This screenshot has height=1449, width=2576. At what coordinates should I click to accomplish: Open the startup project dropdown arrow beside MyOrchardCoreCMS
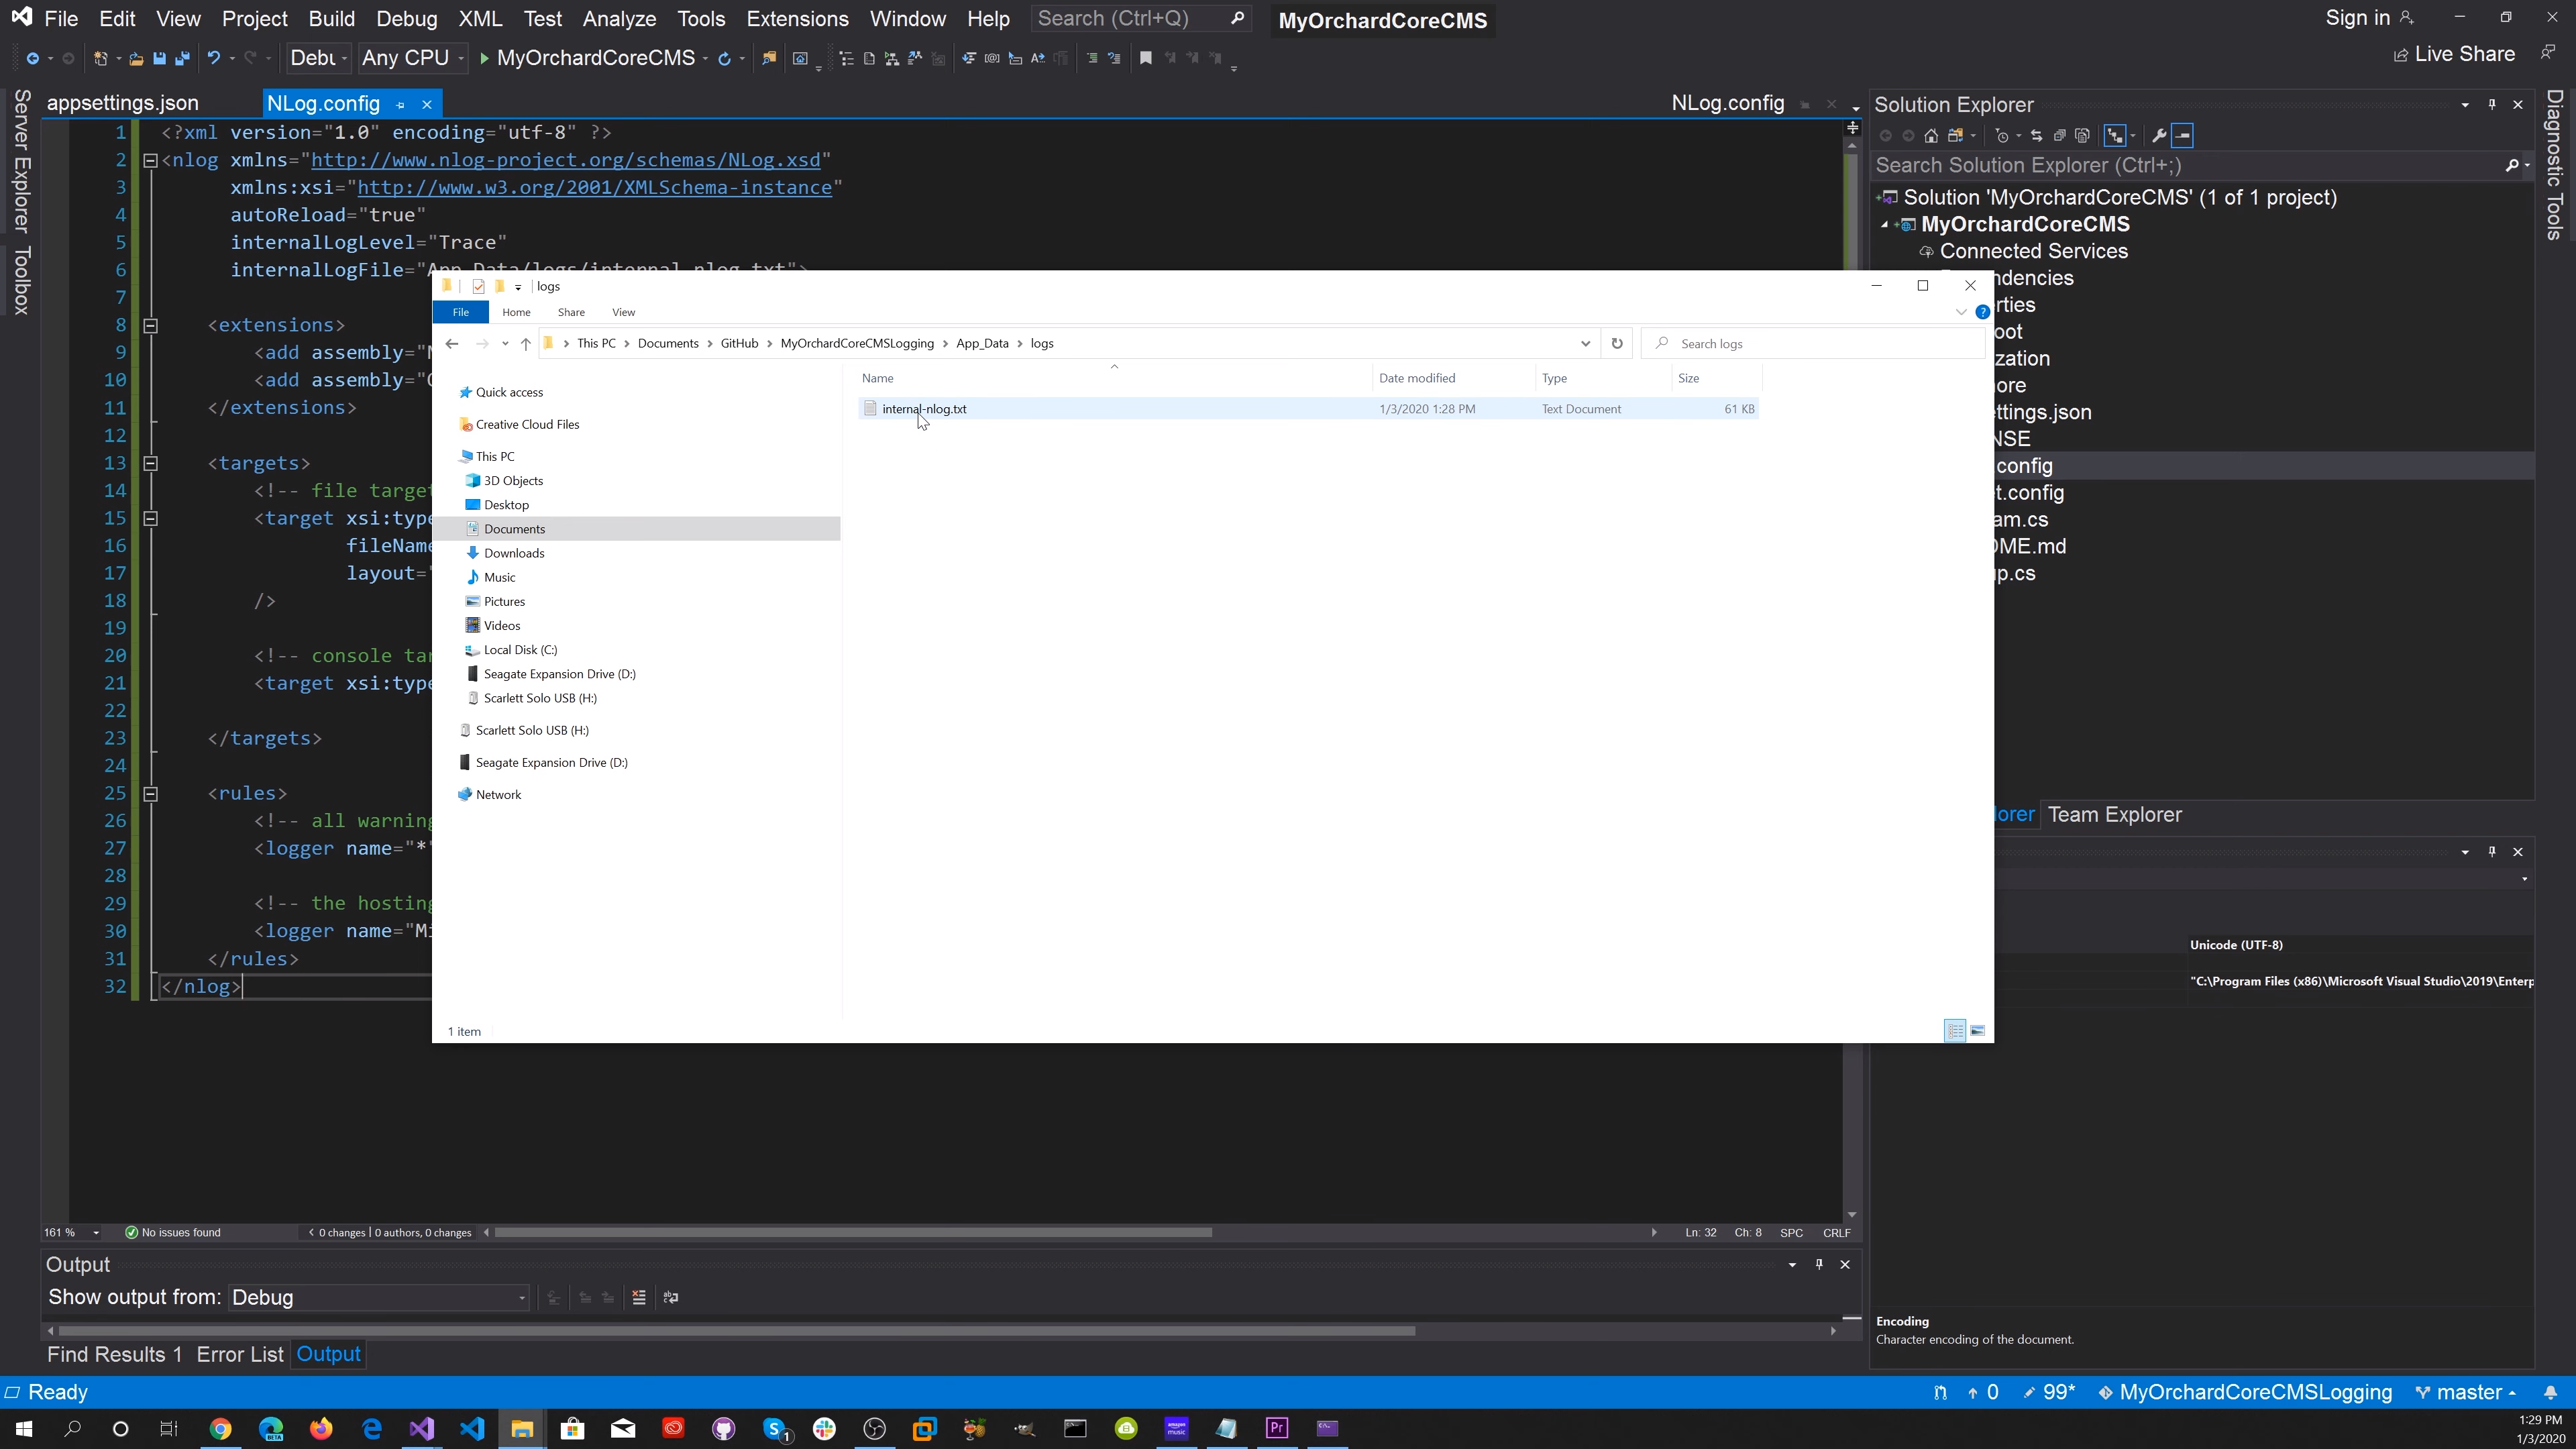point(705,59)
